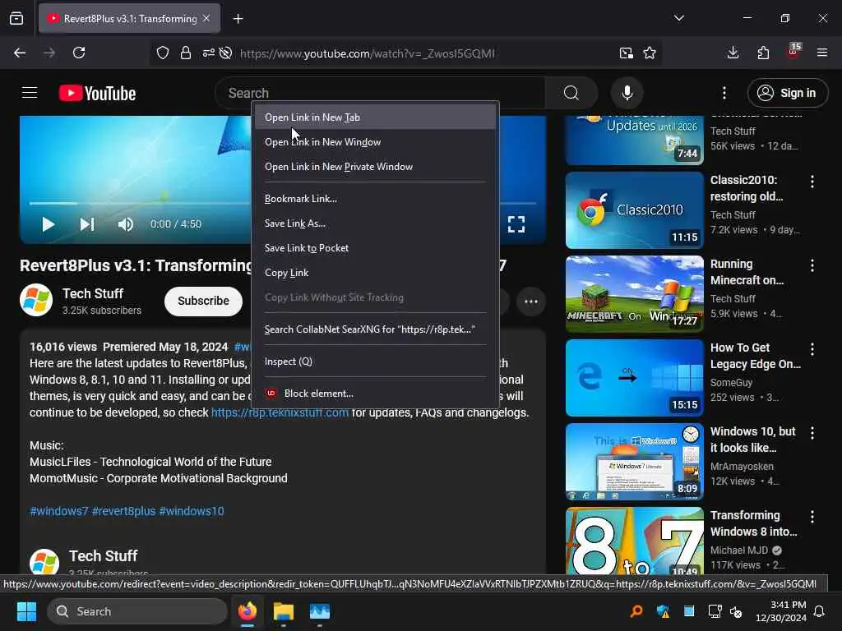This screenshot has width=842, height=631.
Task: Play the video
Action: coord(49,223)
